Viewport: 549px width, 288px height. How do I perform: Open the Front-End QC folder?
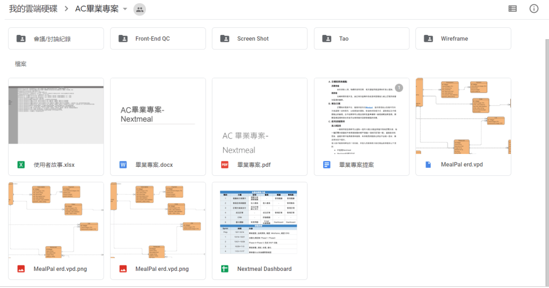click(x=158, y=39)
